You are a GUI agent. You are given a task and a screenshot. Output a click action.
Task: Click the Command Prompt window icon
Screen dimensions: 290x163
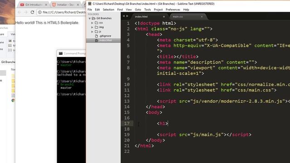[61, 53]
